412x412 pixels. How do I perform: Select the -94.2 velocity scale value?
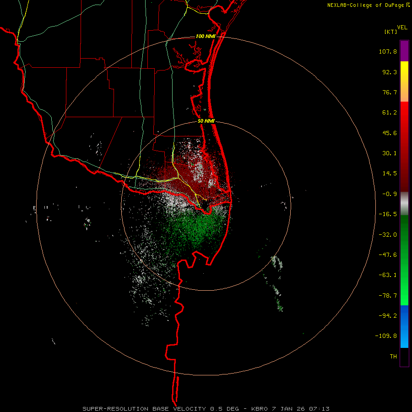point(388,315)
